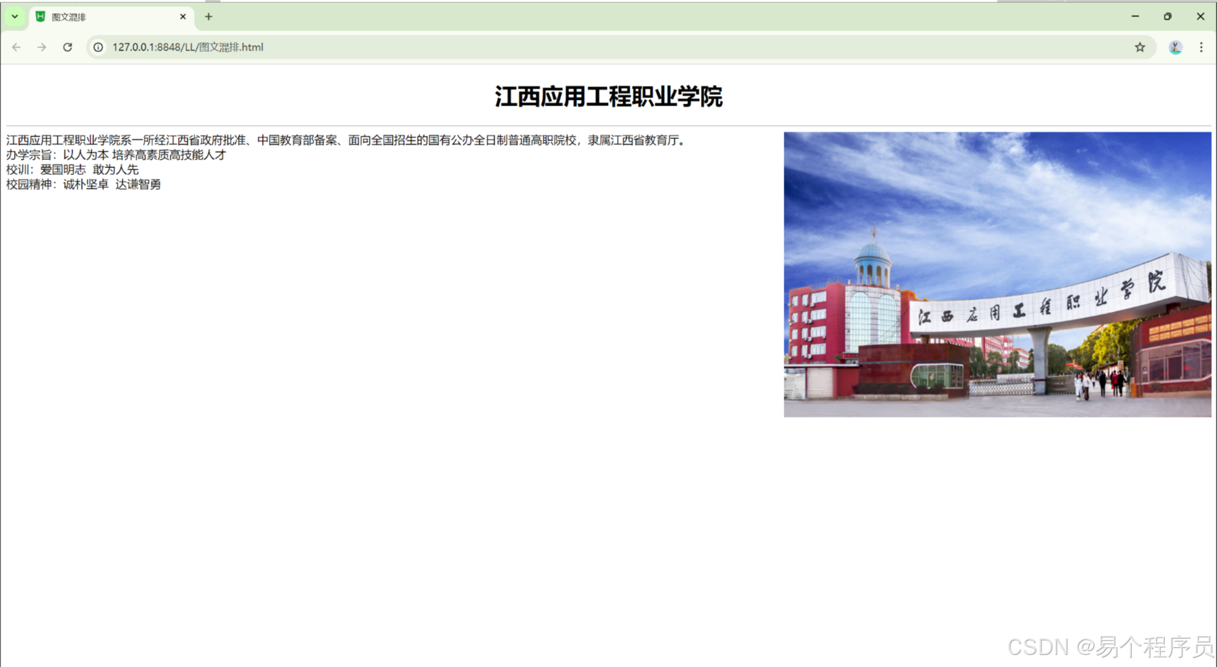
Task: Open Chrome three-dot menu
Action: click(1201, 47)
